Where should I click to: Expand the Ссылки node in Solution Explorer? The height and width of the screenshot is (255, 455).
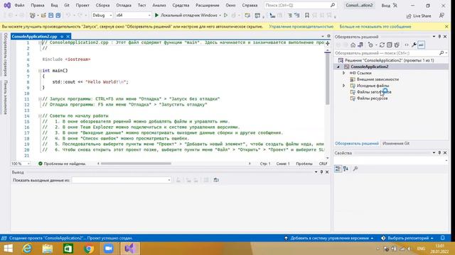(344, 73)
